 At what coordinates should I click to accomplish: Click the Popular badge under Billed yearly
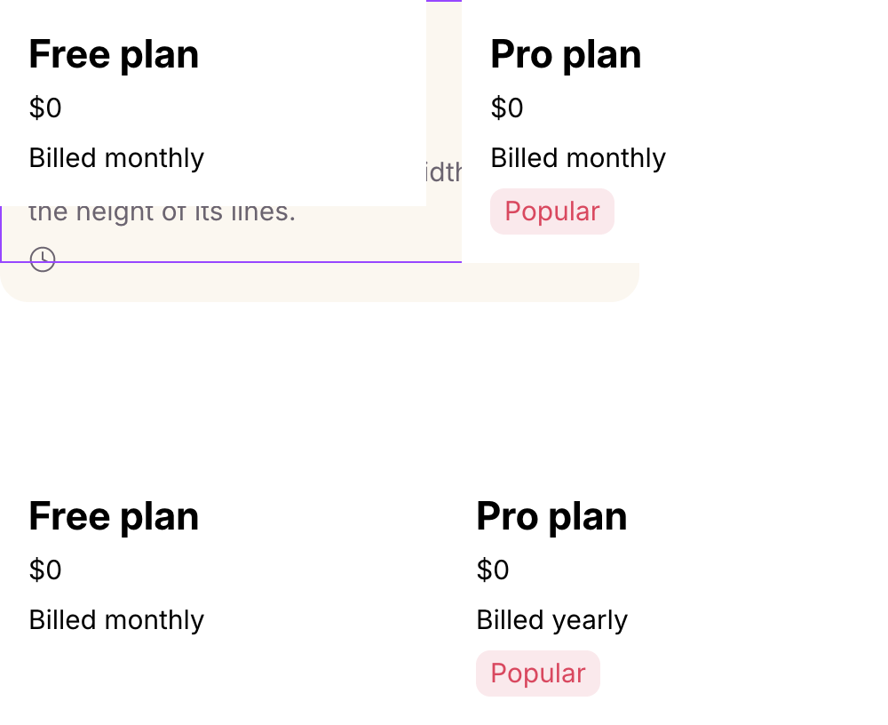538,673
